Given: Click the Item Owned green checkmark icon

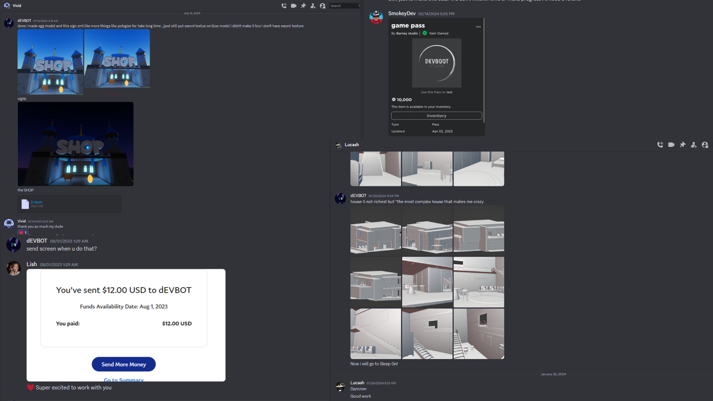Looking at the screenshot, I should pos(425,33).
